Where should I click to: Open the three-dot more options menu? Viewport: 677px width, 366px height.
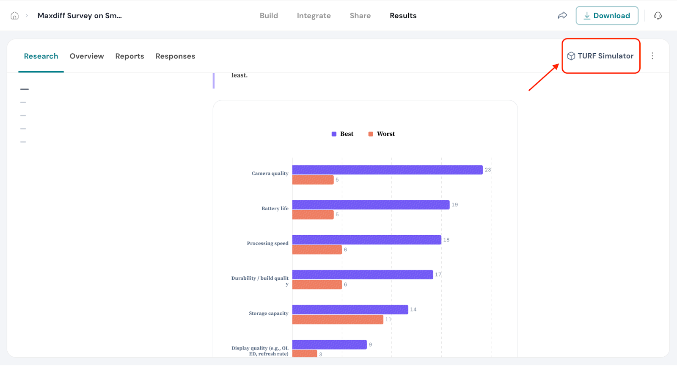[x=652, y=56]
